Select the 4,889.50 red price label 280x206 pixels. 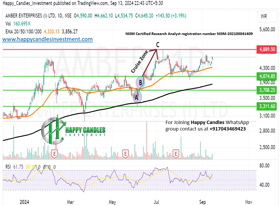pos(267,49)
